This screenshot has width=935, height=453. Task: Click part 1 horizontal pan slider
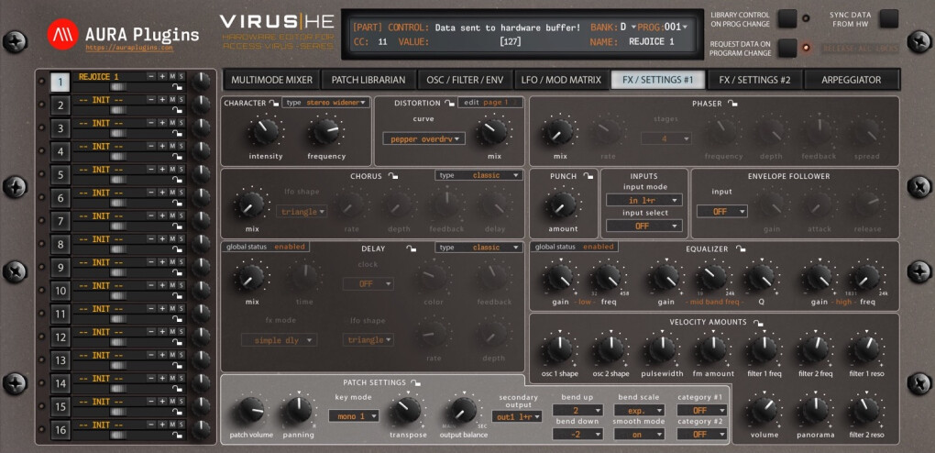coord(118,87)
